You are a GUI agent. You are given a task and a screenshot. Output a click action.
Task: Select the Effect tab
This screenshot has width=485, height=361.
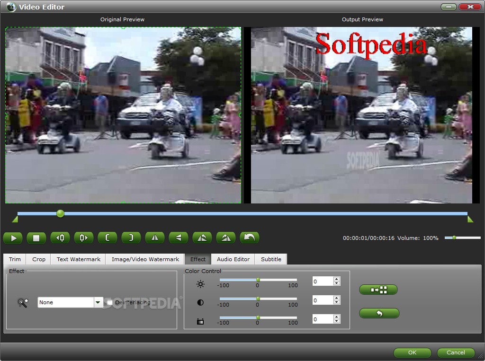tap(198, 259)
